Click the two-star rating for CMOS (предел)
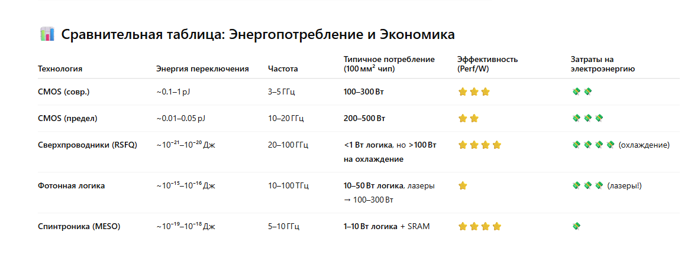The image size is (694, 261). pyautogui.click(x=468, y=118)
